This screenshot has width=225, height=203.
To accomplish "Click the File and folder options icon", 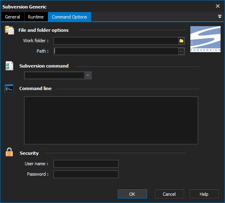I will pyautogui.click(x=9, y=30).
